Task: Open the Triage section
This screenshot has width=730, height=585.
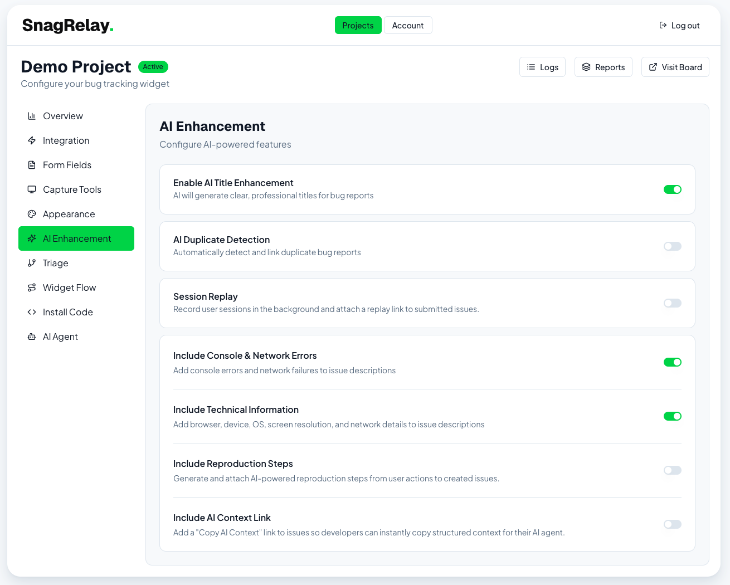Action: coord(76,263)
